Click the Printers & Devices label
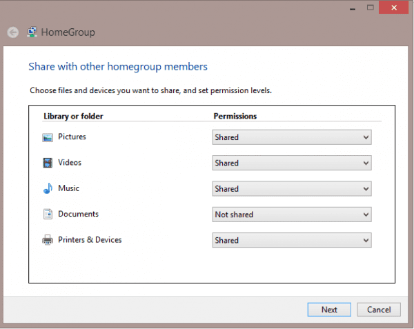 tap(90, 239)
